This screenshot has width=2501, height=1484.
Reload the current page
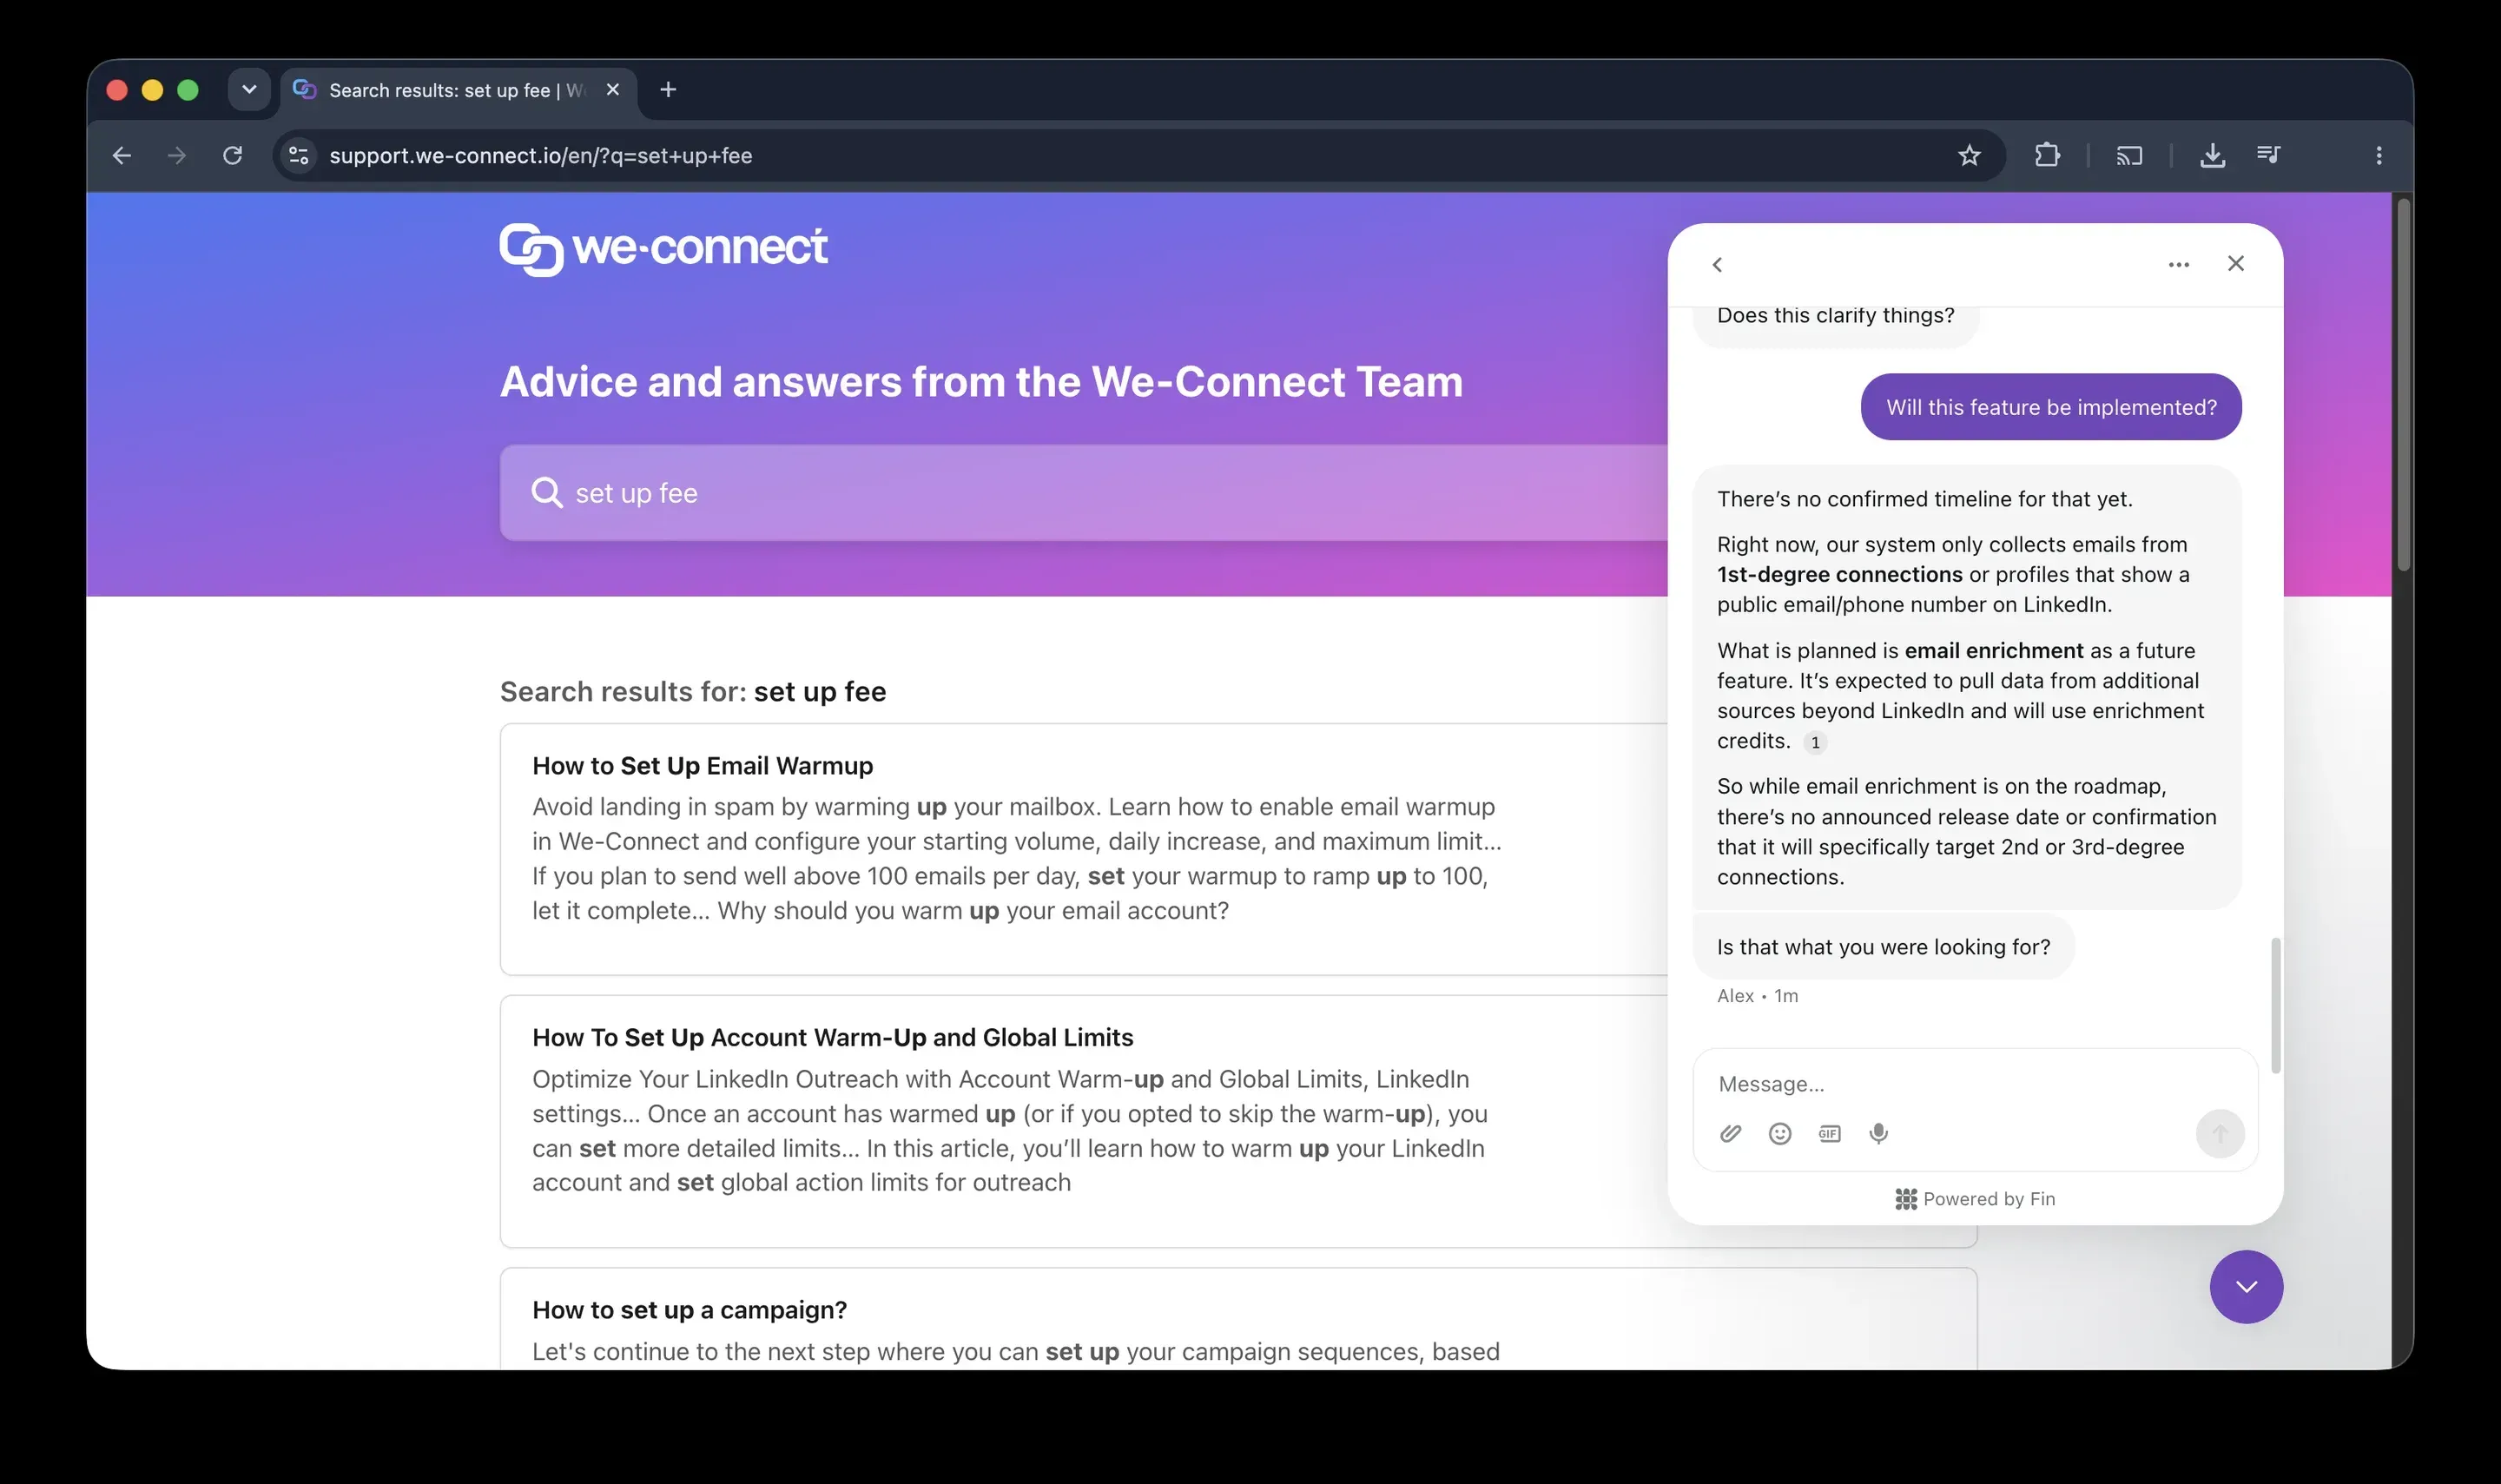coord(232,155)
